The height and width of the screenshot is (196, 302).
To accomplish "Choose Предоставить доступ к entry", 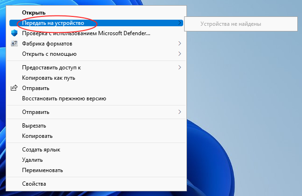I will [x=96, y=68].
